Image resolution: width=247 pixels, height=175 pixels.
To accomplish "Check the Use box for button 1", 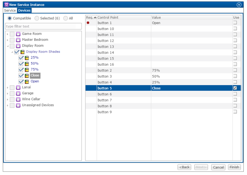I will point(235,23).
